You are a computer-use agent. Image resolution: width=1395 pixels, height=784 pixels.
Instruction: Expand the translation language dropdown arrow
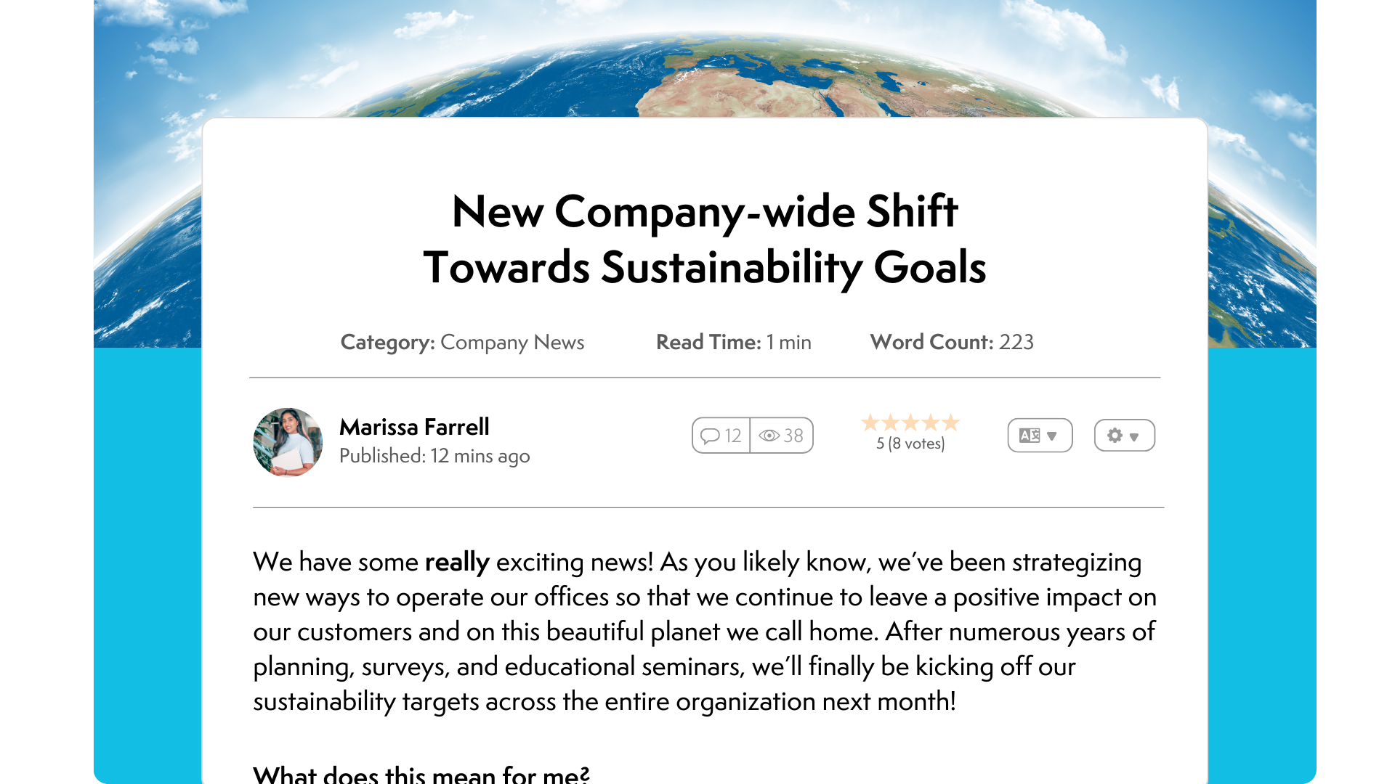[x=1053, y=436]
